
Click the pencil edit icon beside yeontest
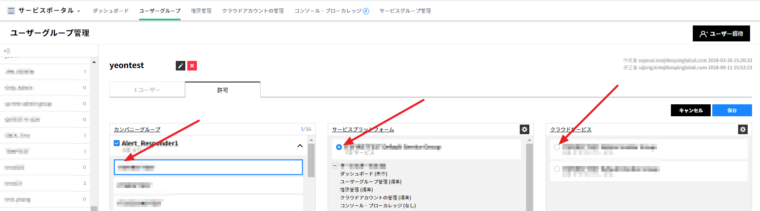click(181, 66)
